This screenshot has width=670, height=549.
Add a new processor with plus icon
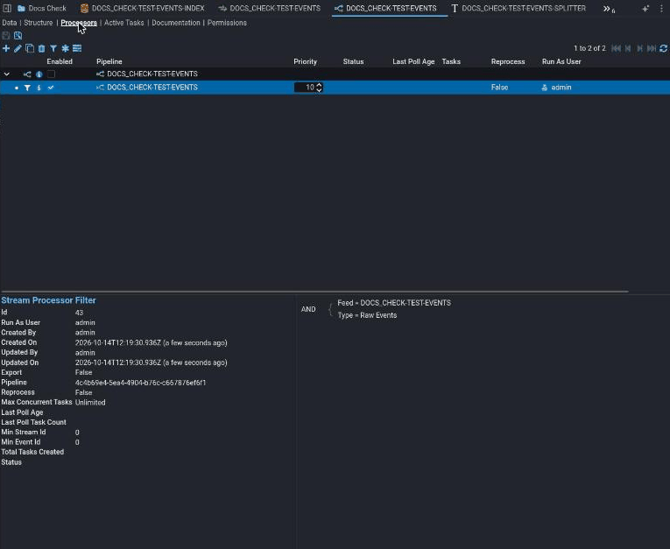pyautogui.click(x=6, y=48)
